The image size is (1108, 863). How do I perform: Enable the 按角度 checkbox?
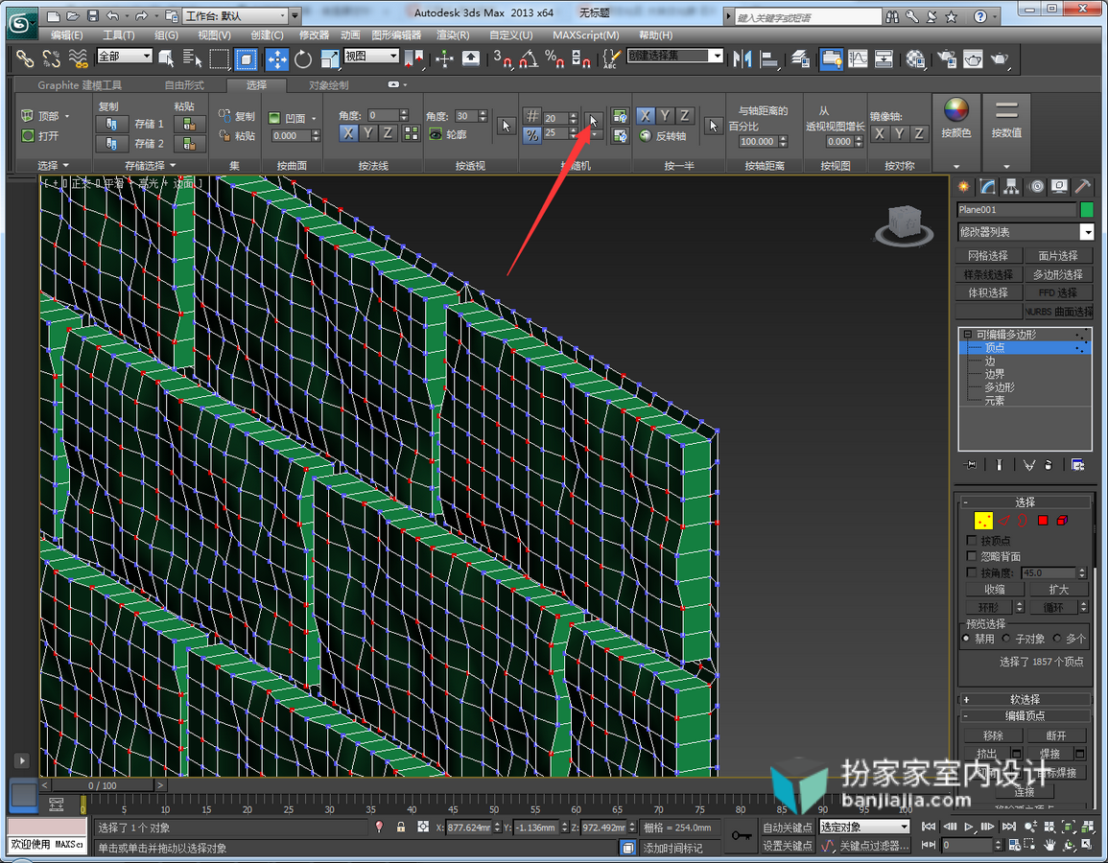(x=972, y=572)
